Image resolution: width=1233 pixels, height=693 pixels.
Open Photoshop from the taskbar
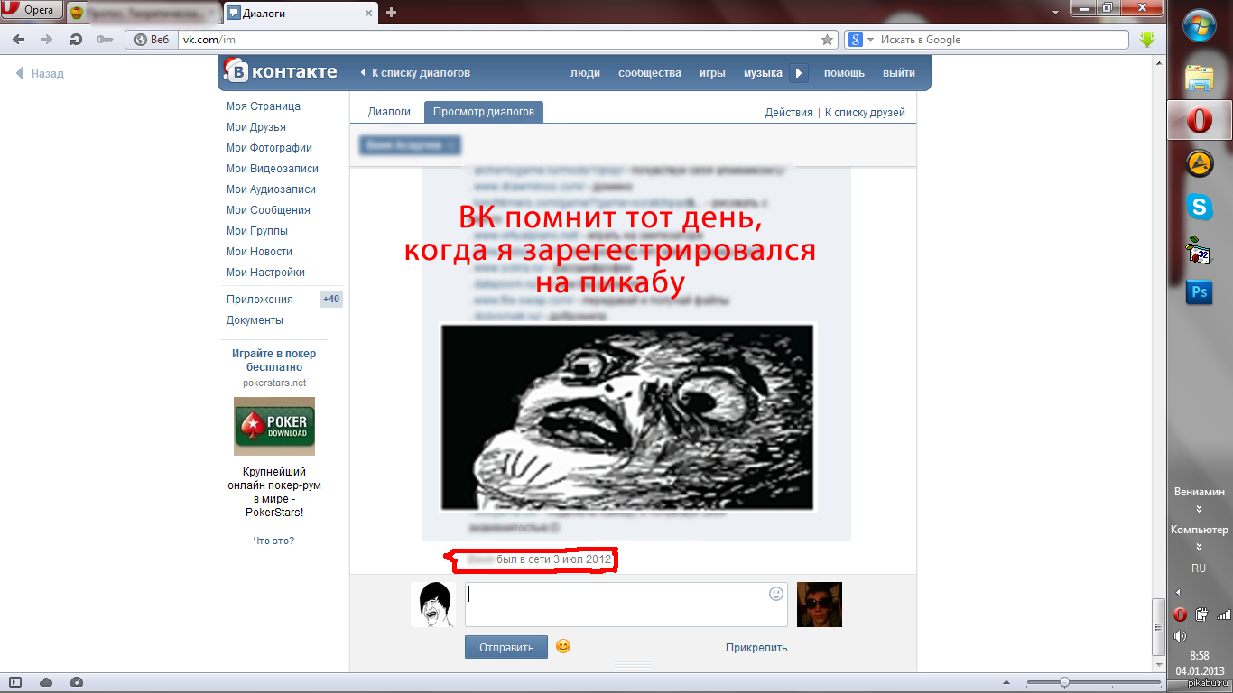tap(1200, 291)
